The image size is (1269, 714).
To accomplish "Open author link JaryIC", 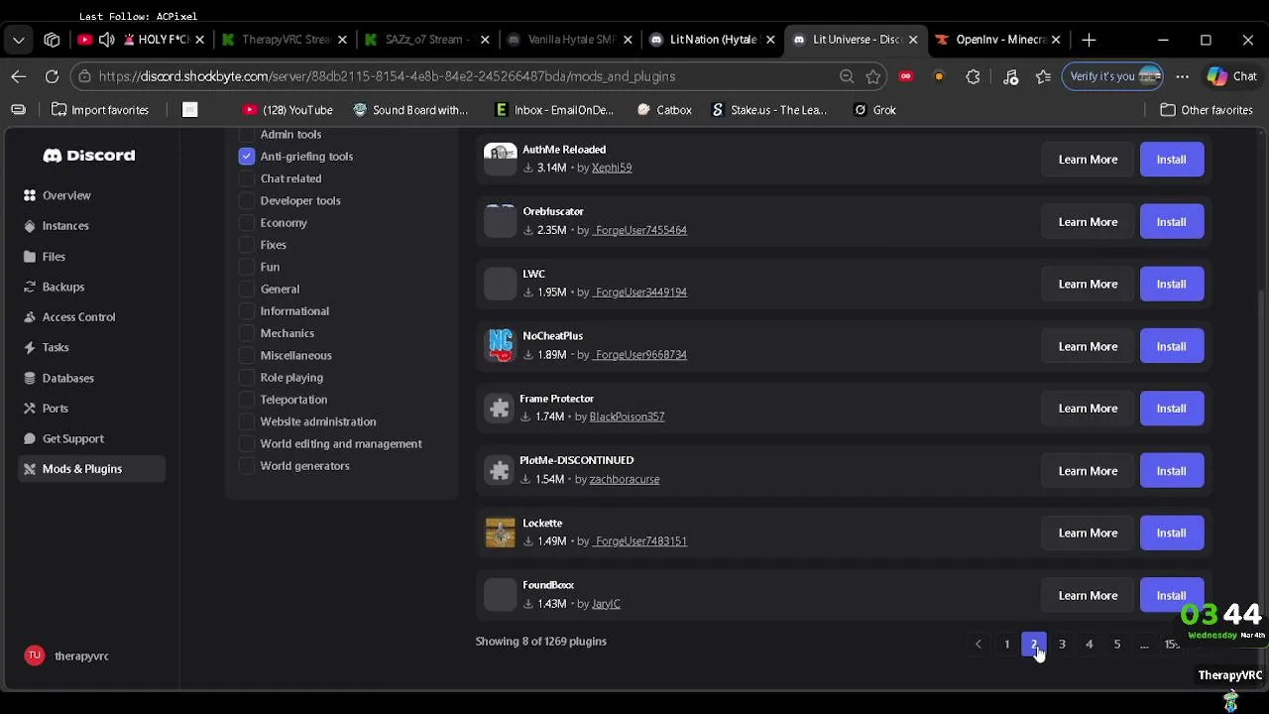I will 606,604.
